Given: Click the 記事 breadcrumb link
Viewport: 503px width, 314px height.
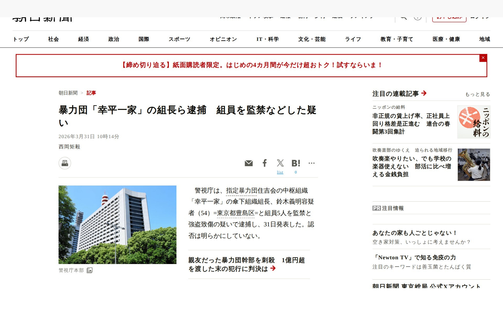Looking at the screenshot, I should click(x=91, y=93).
